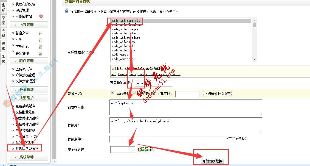Viewport: 310px width, 166px height.
Task: Click the add icon beside 普通文章
Action: [x=41, y=33]
